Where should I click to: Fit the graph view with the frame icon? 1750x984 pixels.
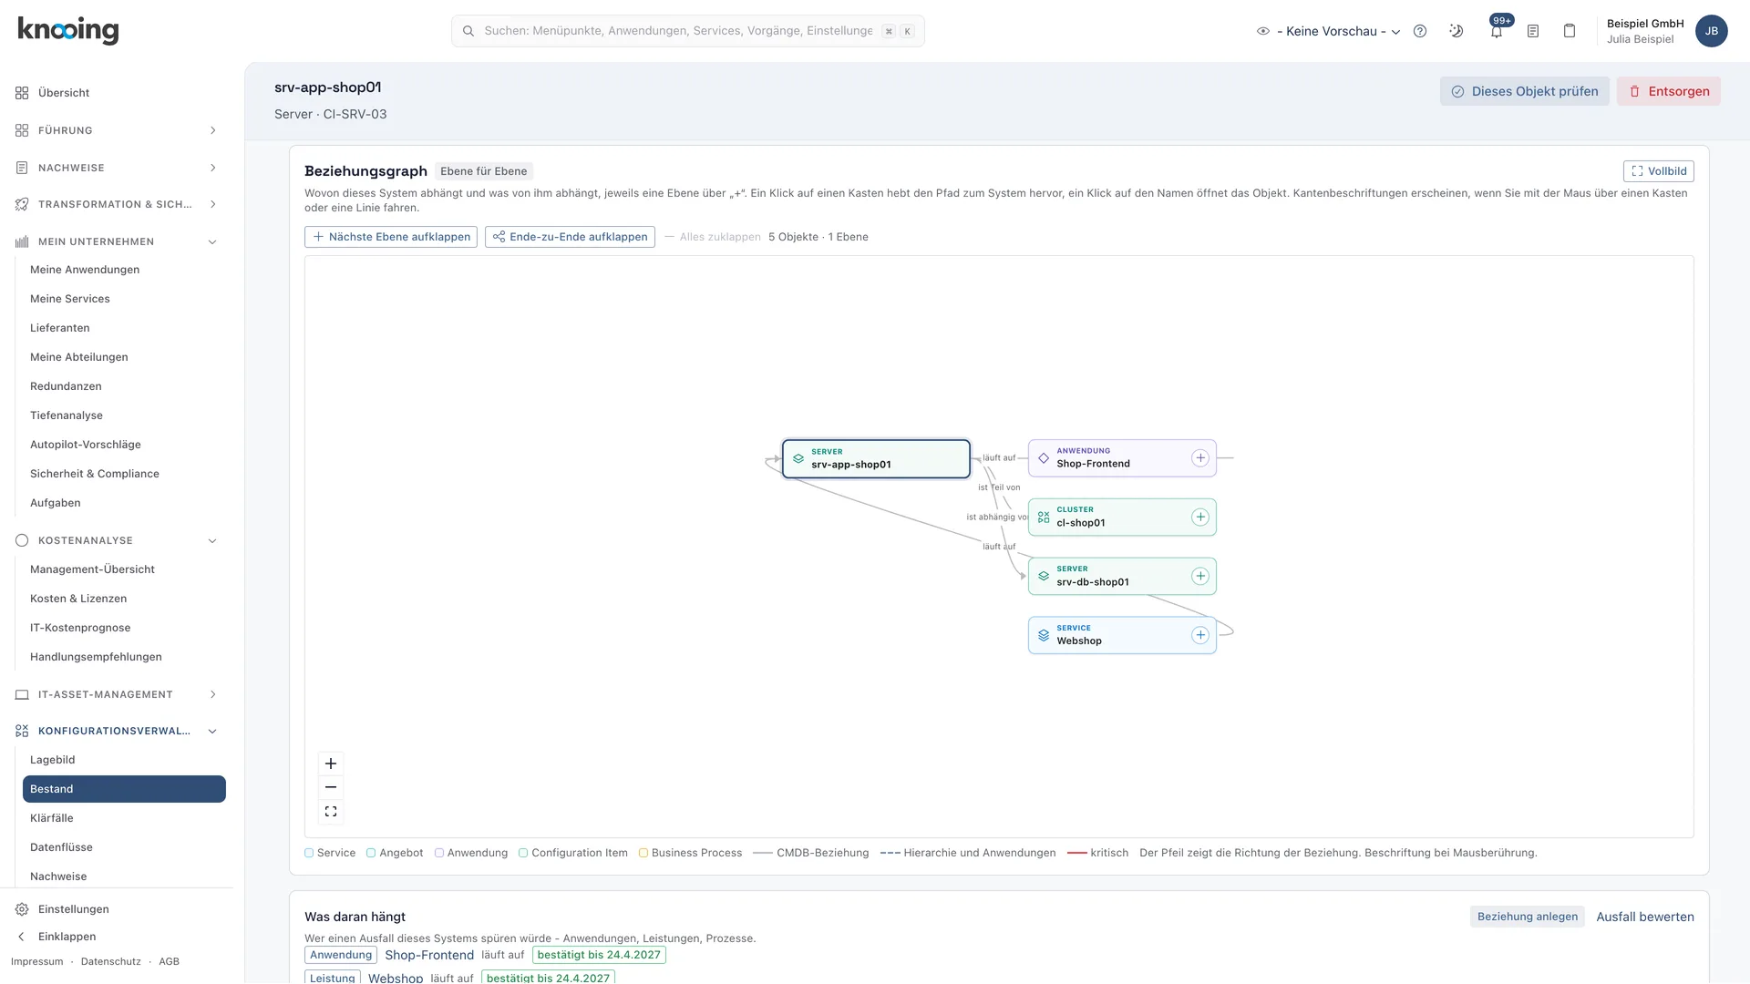click(x=331, y=812)
